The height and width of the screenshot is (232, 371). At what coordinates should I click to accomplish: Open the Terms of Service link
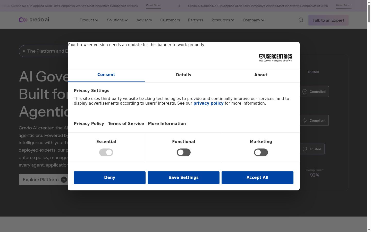126,124
